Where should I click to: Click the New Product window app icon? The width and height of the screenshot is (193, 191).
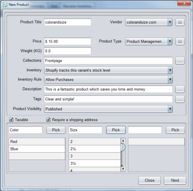[x=5, y=5]
